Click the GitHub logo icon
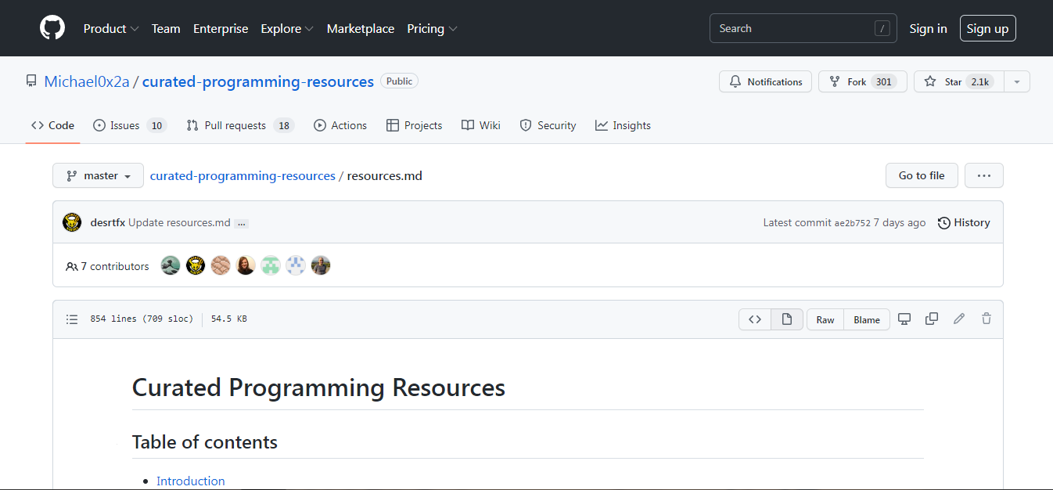Image resolution: width=1053 pixels, height=490 pixels. pyautogui.click(x=52, y=28)
